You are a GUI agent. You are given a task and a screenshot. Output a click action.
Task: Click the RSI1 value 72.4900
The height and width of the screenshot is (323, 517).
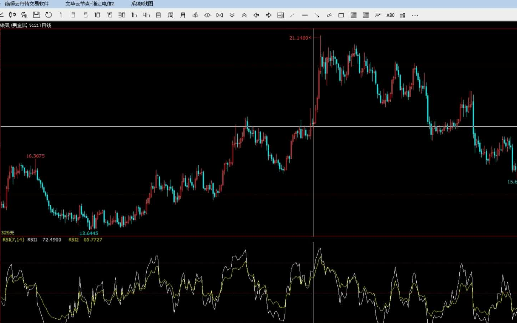52,240
